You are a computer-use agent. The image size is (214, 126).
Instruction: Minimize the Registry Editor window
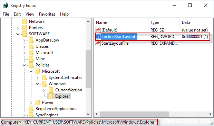pyautogui.click(x=174, y=6)
